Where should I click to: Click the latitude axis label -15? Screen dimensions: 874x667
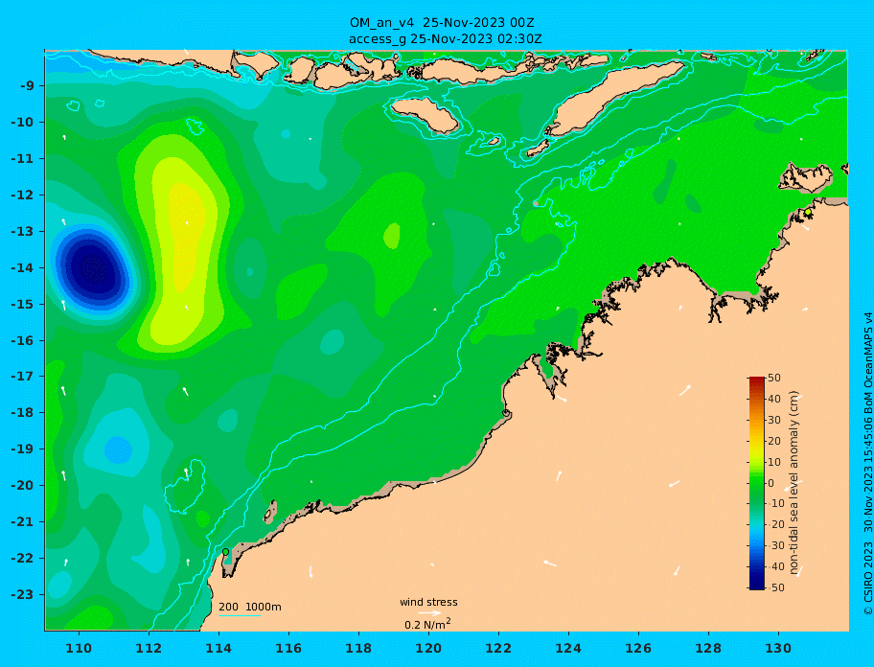(22, 304)
